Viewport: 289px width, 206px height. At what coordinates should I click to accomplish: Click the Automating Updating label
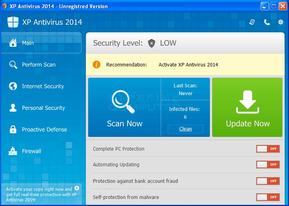[116, 165]
